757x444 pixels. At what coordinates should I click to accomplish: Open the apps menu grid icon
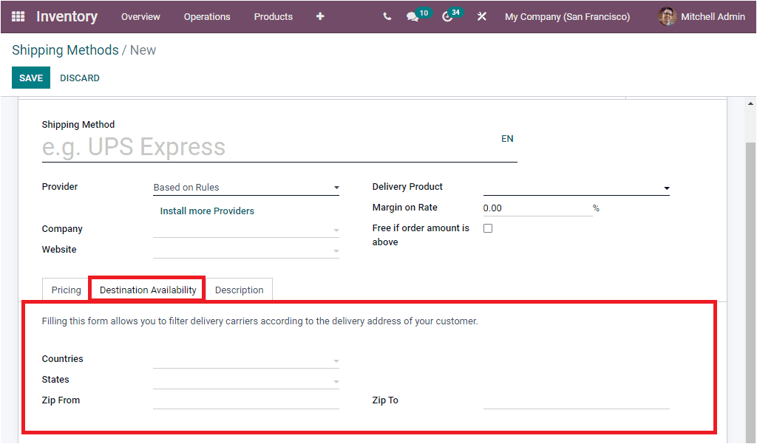tap(17, 16)
